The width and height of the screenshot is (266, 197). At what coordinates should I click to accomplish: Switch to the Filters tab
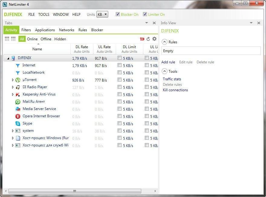[x=26, y=30]
